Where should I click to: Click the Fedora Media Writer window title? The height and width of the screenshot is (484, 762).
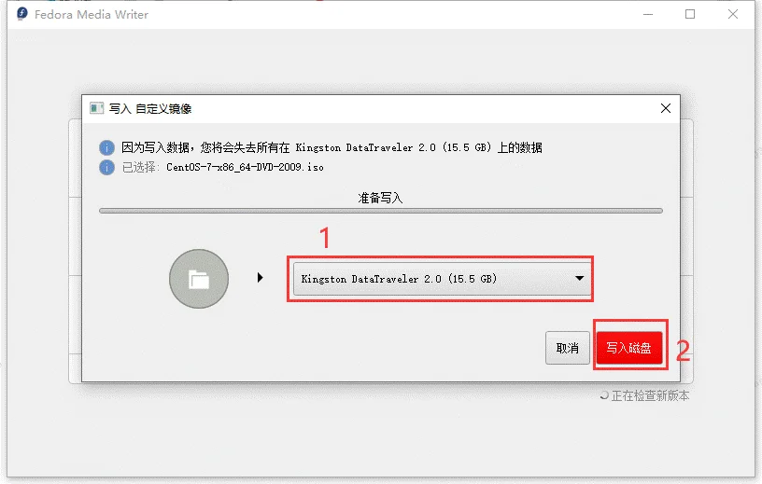coord(92,15)
